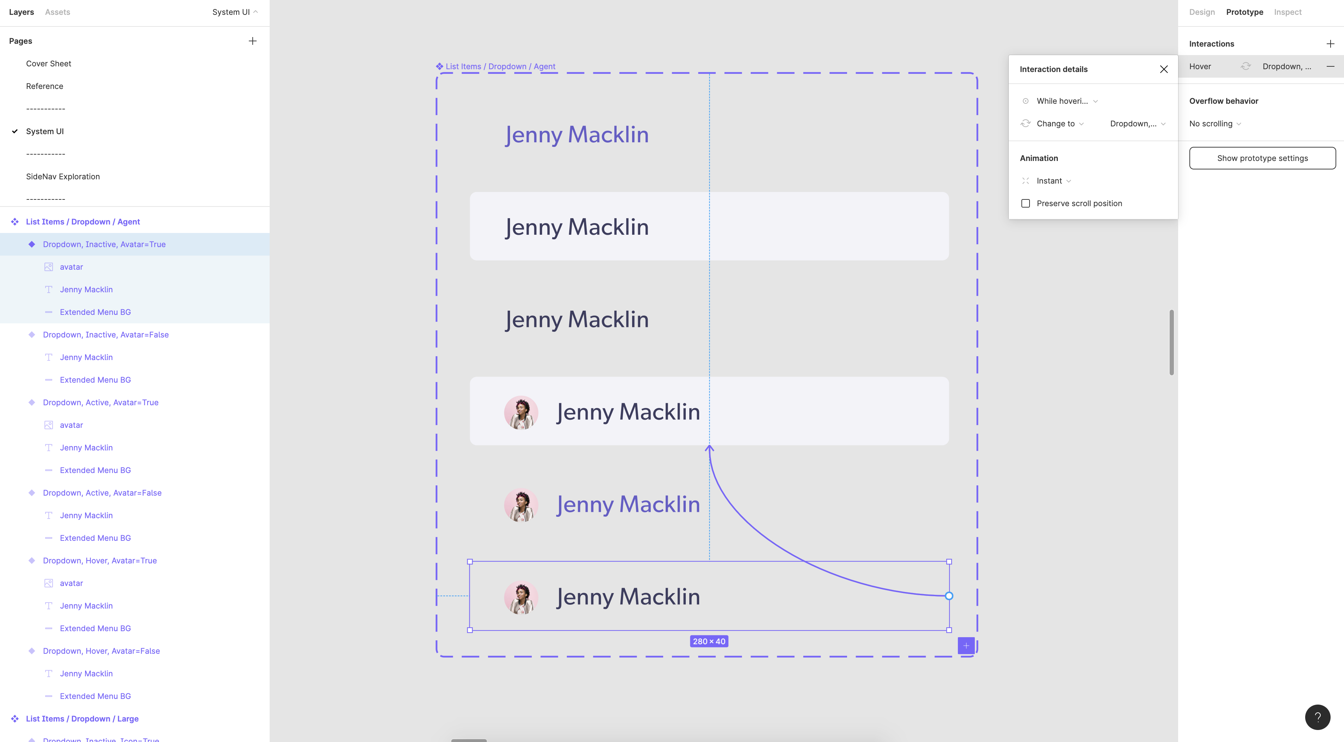Select the purple Jenny Macklin variant with avatar on canvas
The height and width of the screenshot is (742, 1344).
pyautogui.click(x=709, y=504)
